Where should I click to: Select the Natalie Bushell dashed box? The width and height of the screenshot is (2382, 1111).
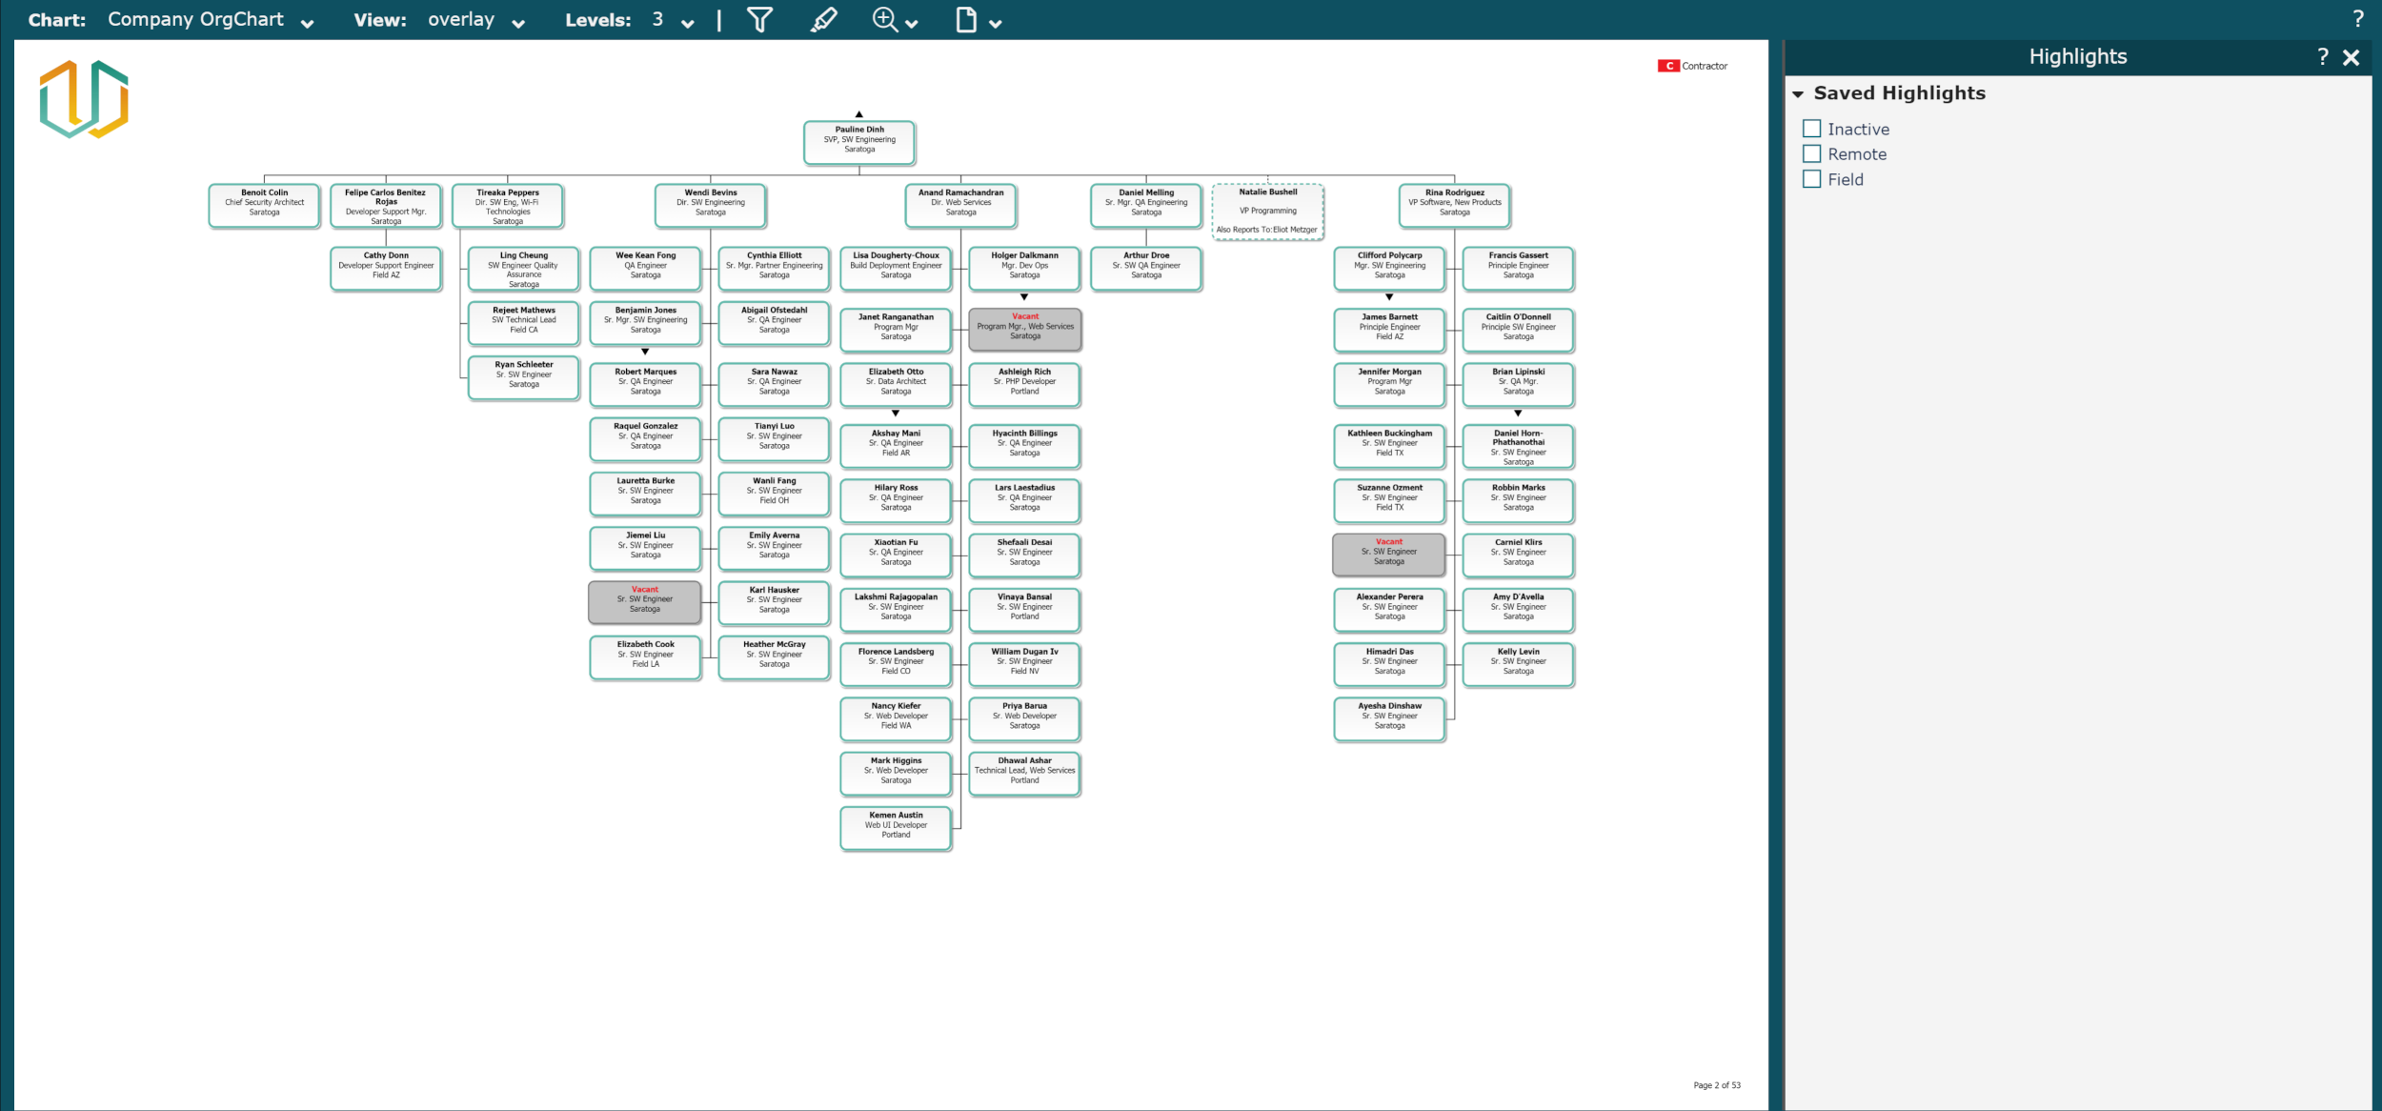pyautogui.click(x=1267, y=212)
